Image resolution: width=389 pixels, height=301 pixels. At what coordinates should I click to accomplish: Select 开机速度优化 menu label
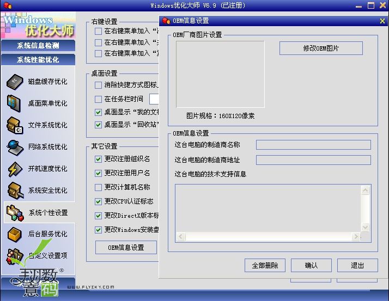(47, 169)
